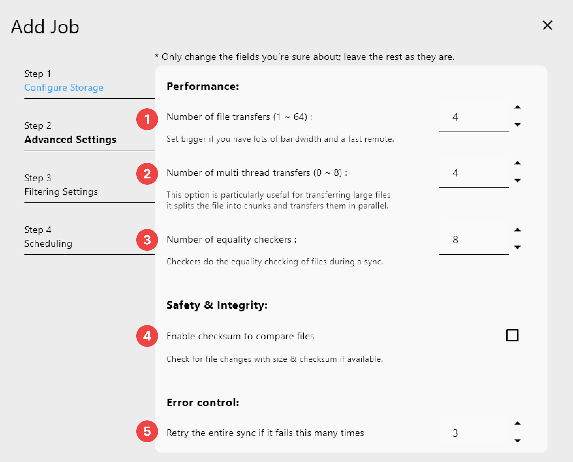Go to Step 3 Filtering Settings
This screenshot has width=573, height=462.
point(61,192)
